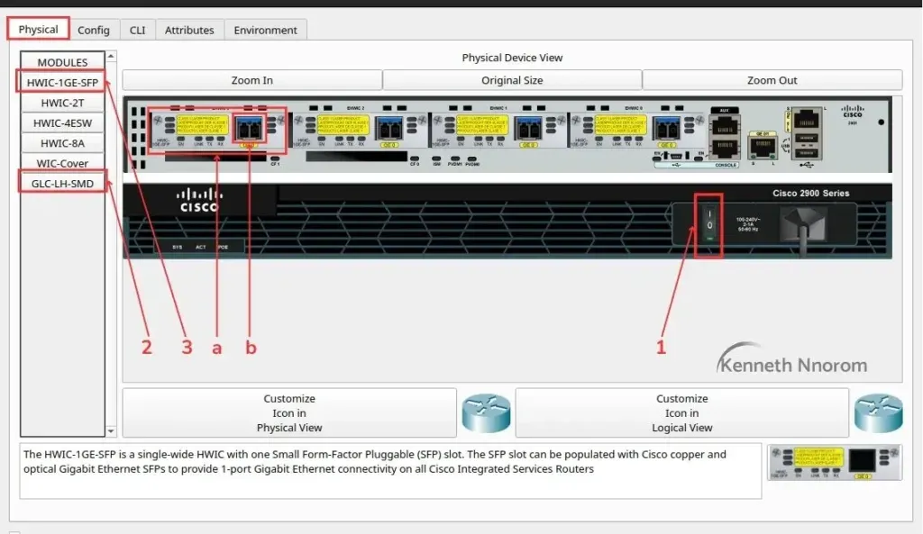Image resolution: width=923 pixels, height=534 pixels.
Task: Click the SFP port in EHWIC 0 slot
Action: point(667,128)
